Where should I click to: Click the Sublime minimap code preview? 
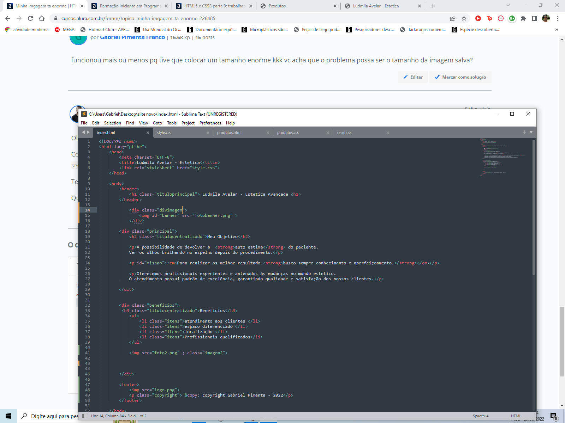point(503,157)
